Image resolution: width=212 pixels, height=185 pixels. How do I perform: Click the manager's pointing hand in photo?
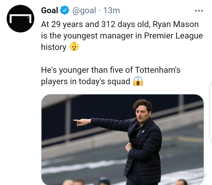coord(80,122)
